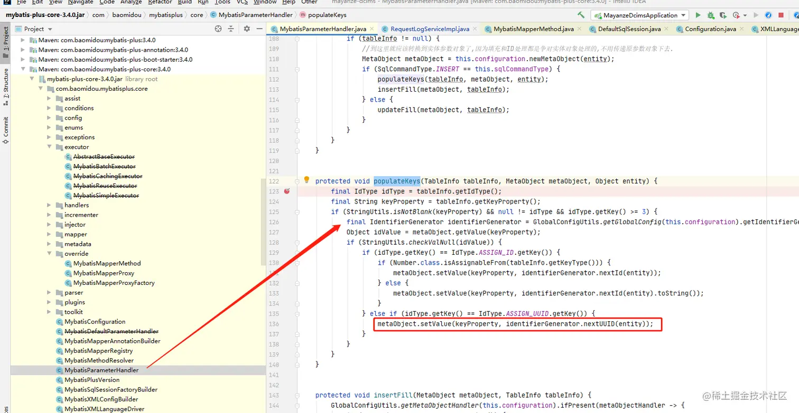Collapse Maven: mybatis-plus-core:3.4.0 node
The height and width of the screenshot is (413, 799).
pyautogui.click(x=23, y=69)
